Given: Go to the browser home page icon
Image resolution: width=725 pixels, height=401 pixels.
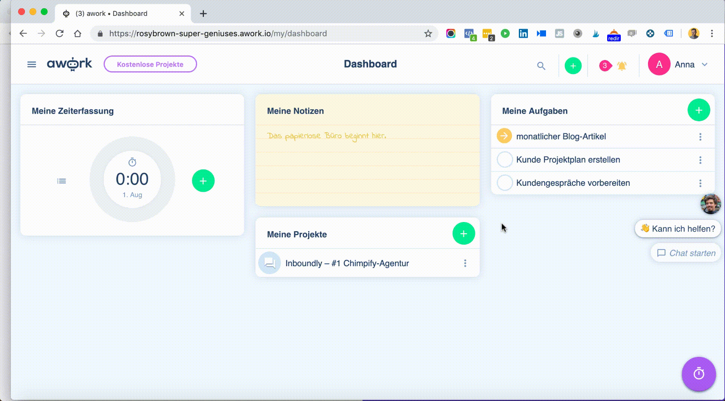Looking at the screenshot, I should click(78, 34).
